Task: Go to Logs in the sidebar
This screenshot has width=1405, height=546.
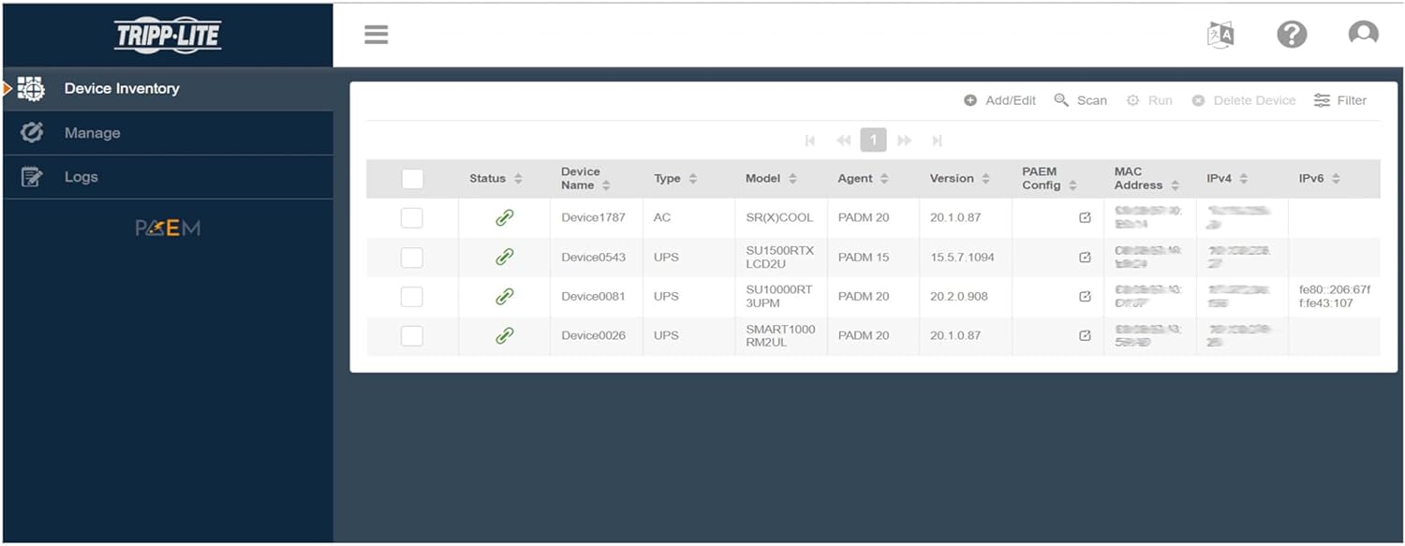Action: [x=81, y=177]
